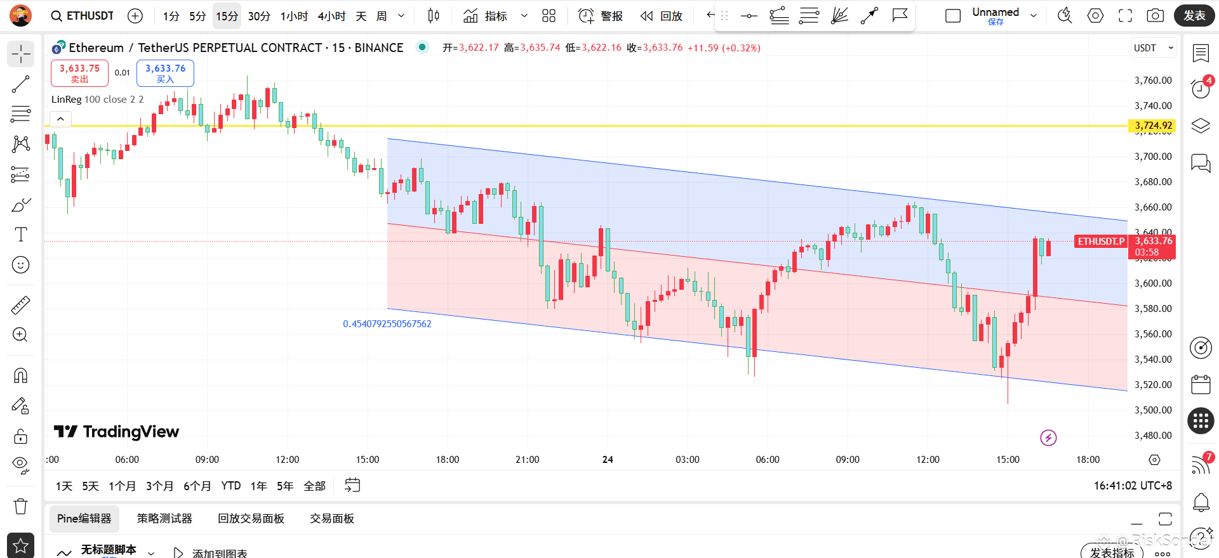Toggle layout selection square
Screen dimensions: 1219x558
pos(953,16)
